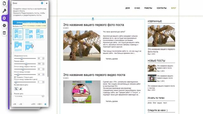Click the width field showing 670
The image size is (203, 114).
click(x=34, y=104)
